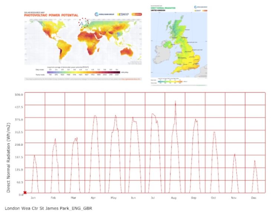Click the Jan label on the x-axis
The image size is (271, 217).
33,198
